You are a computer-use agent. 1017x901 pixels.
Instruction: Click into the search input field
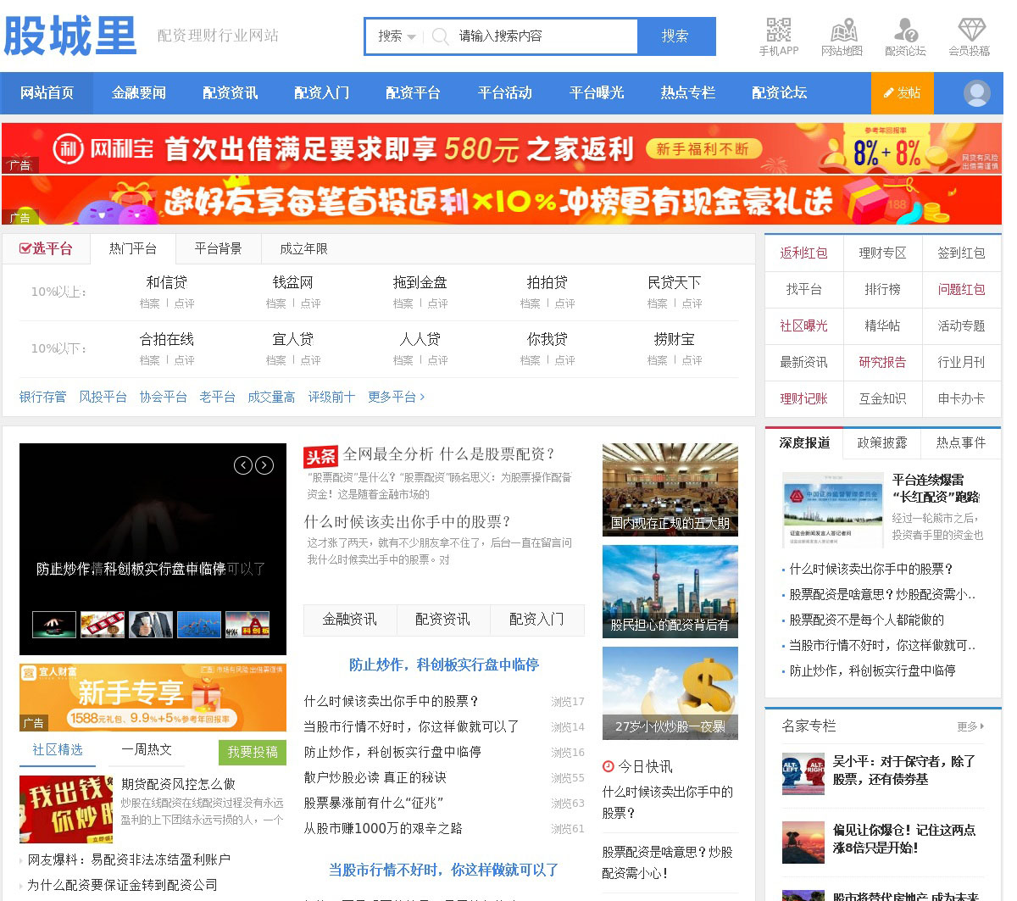[x=542, y=36]
